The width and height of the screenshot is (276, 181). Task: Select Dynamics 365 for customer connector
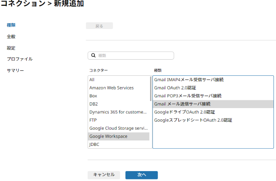tap(118, 112)
